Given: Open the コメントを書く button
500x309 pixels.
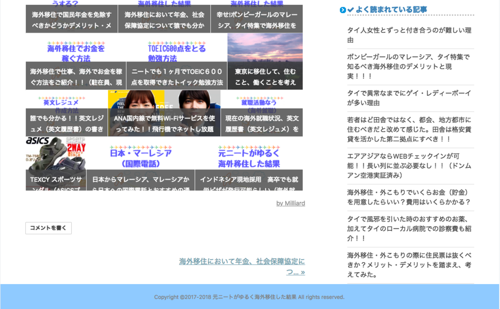Looking at the screenshot, I should click(x=48, y=228).
